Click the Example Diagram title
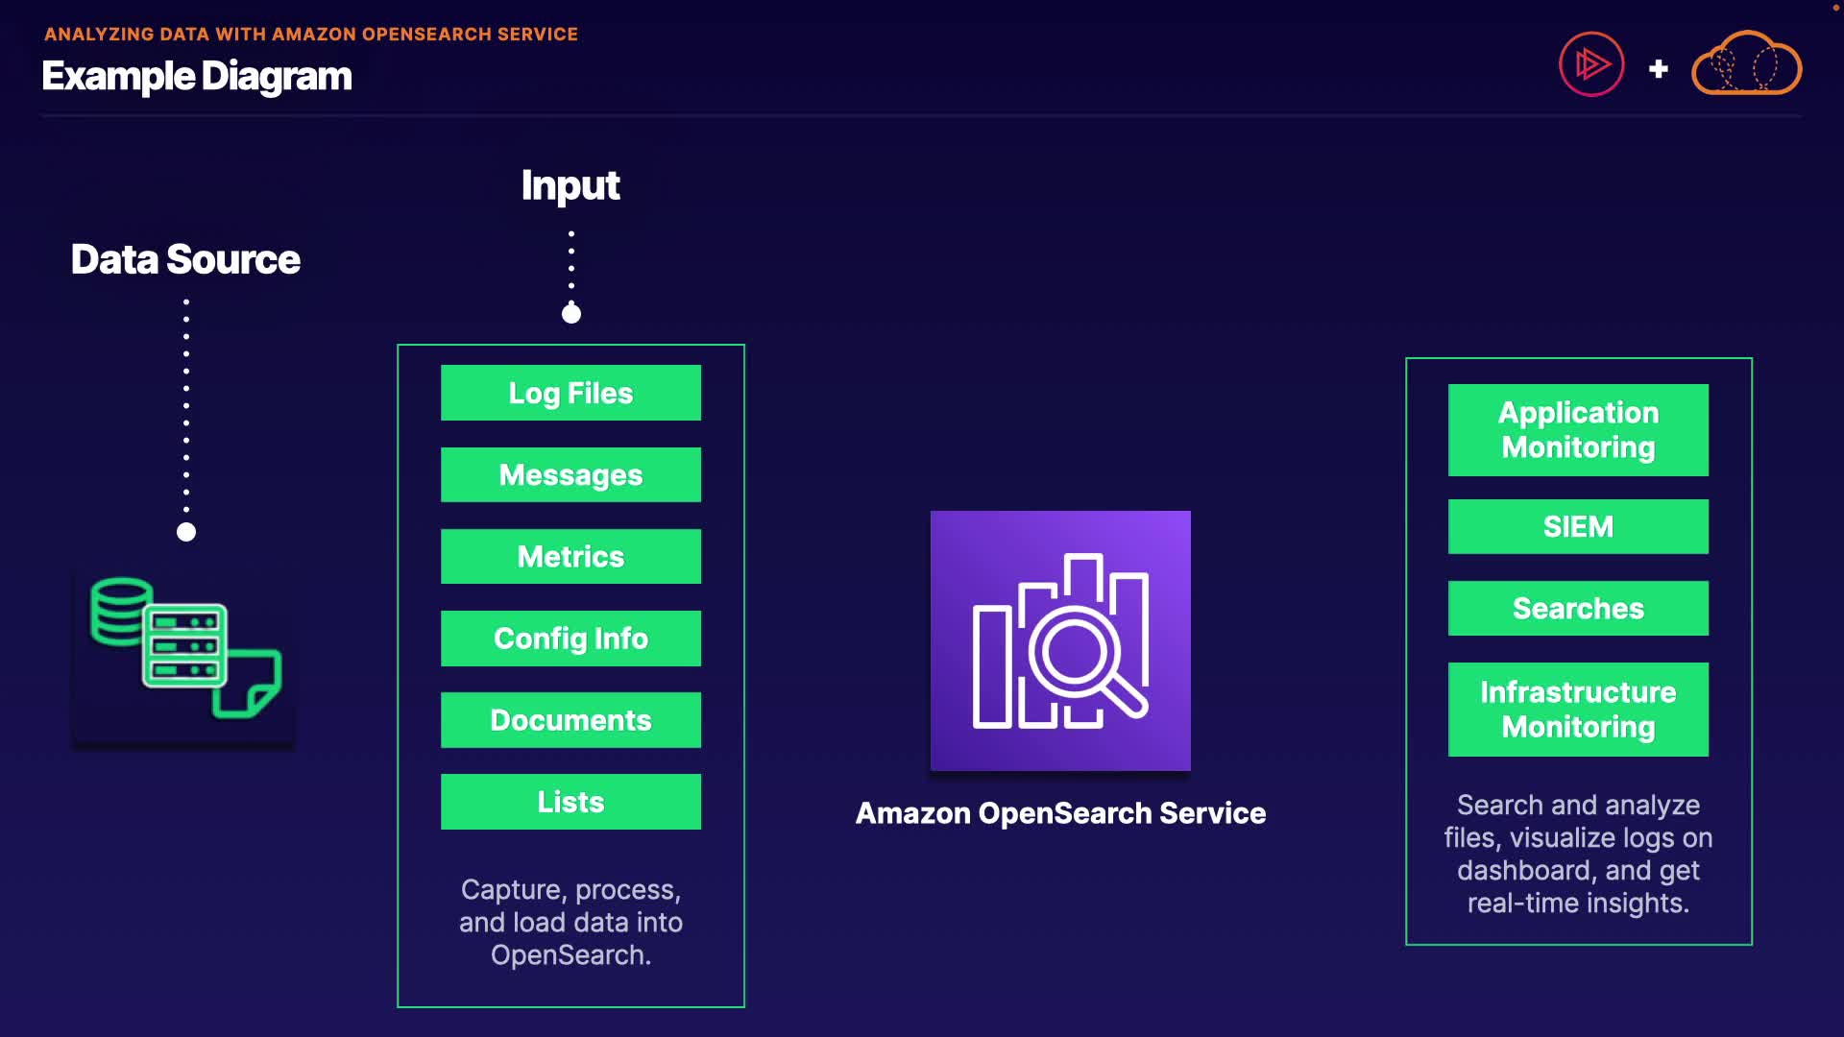Screen dimensions: 1844x1037 coord(197,76)
